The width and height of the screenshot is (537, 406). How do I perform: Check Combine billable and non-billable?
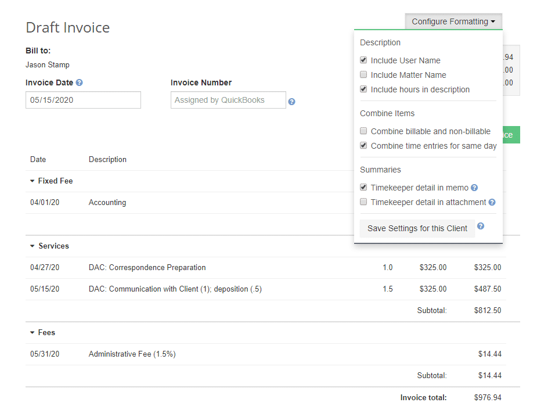click(x=363, y=131)
